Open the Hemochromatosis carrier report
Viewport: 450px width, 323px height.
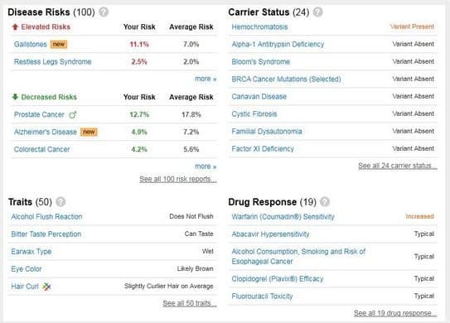[x=259, y=27]
